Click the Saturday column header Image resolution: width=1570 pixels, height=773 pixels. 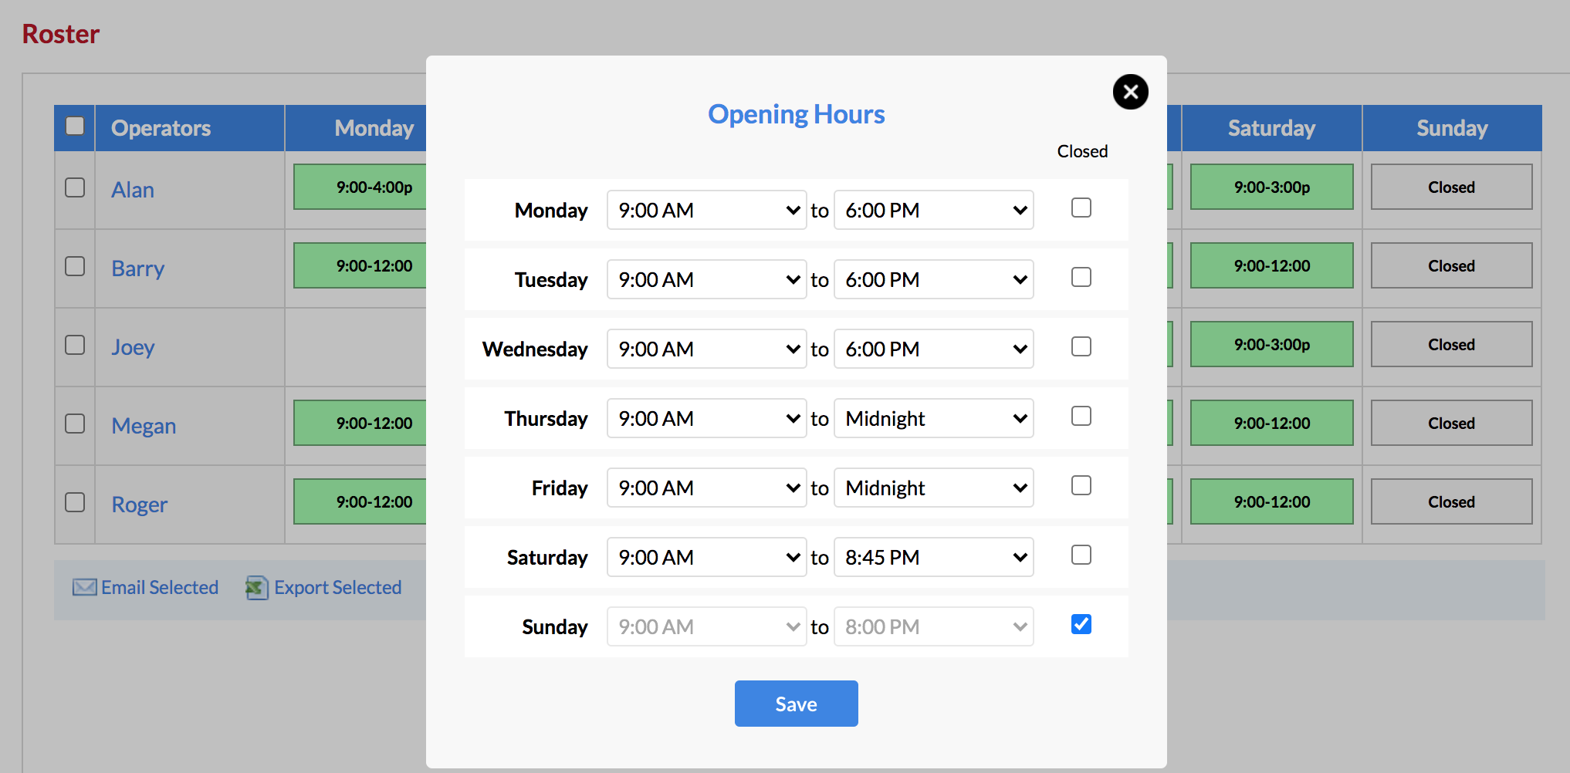tap(1271, 128)
